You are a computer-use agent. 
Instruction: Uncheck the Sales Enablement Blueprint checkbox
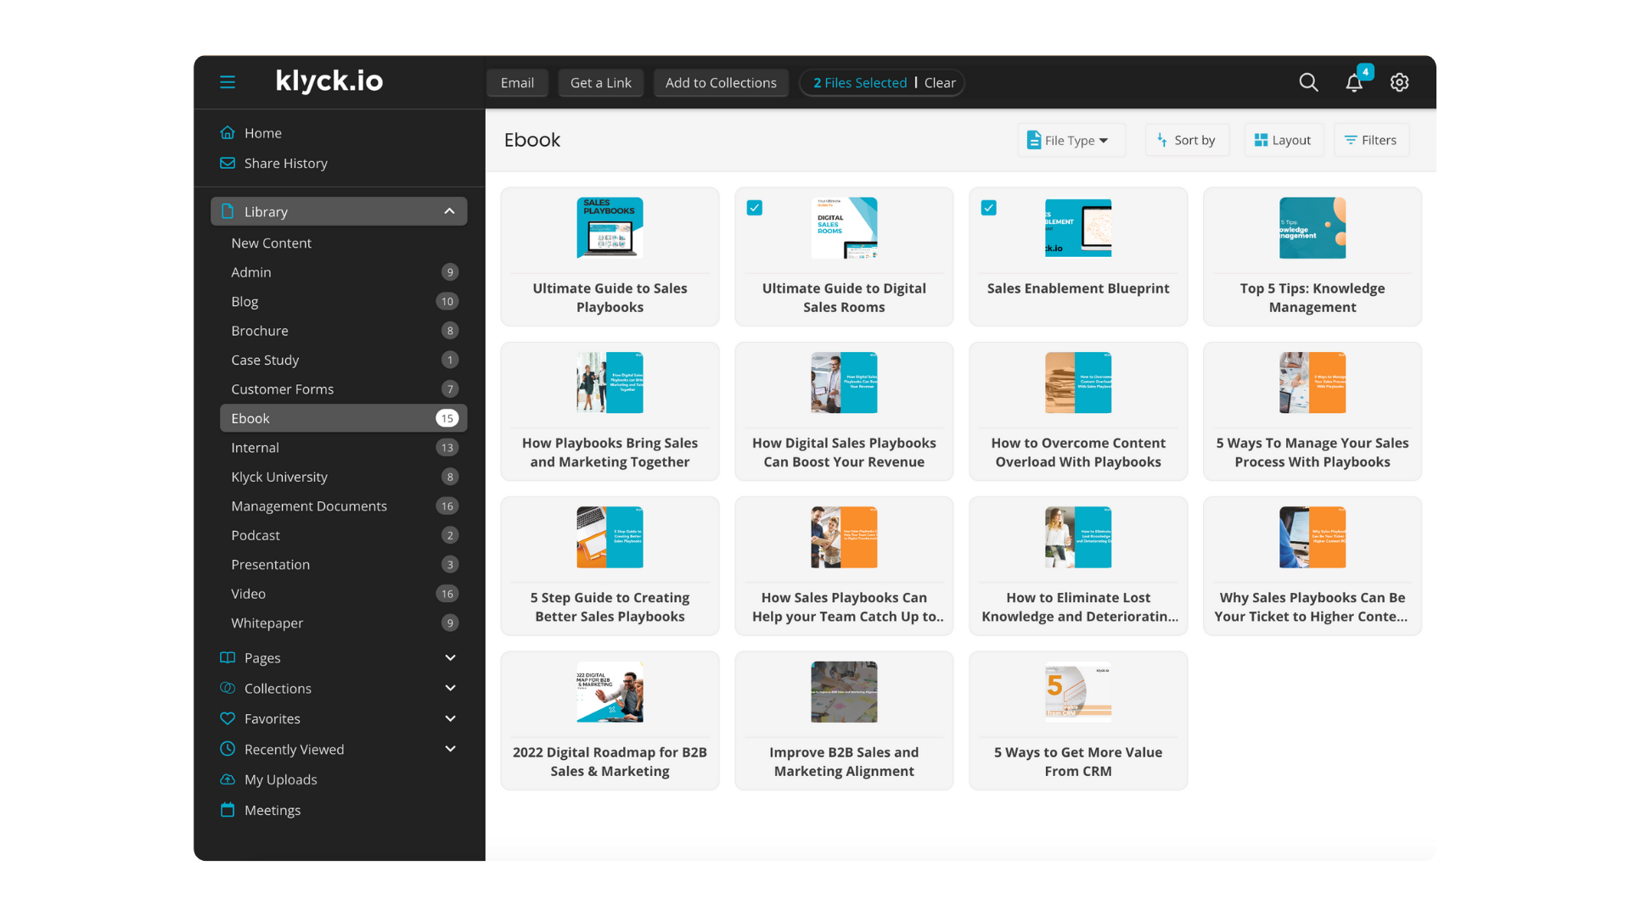(988, 208)
